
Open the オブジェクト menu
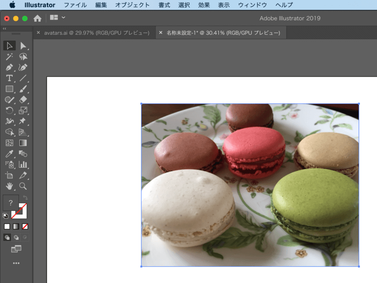(132, 5)
